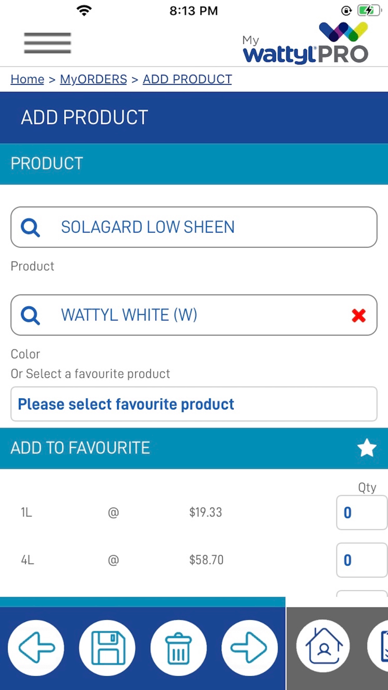Click the Solagard Low Sheen product field
Image resolution: width=388 pixels, height=690 pixels.
(x=194, y=227)
